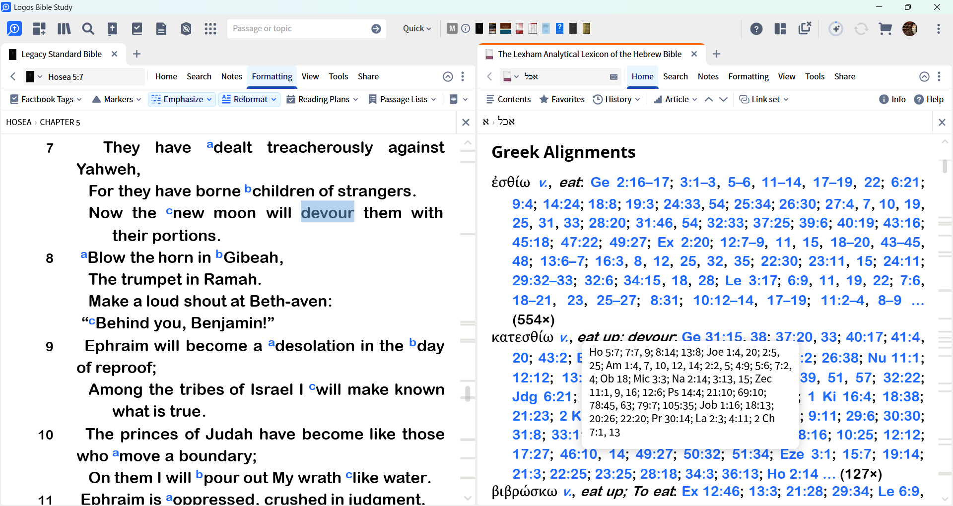
Task: Switch to Formatting tab in Bible panel
Action: pos(272,76)
